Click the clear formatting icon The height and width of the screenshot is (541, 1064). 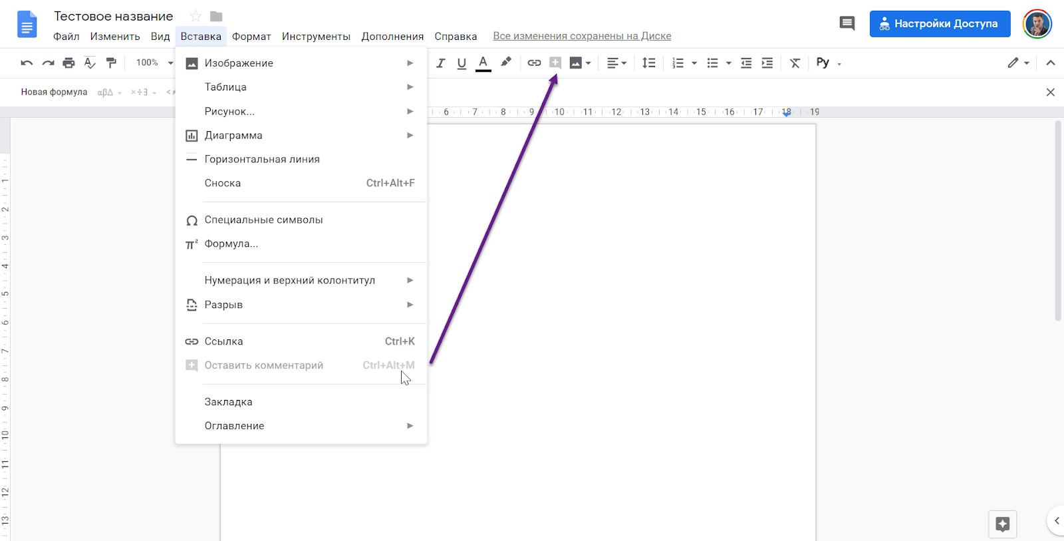click(x=795, y=63)
